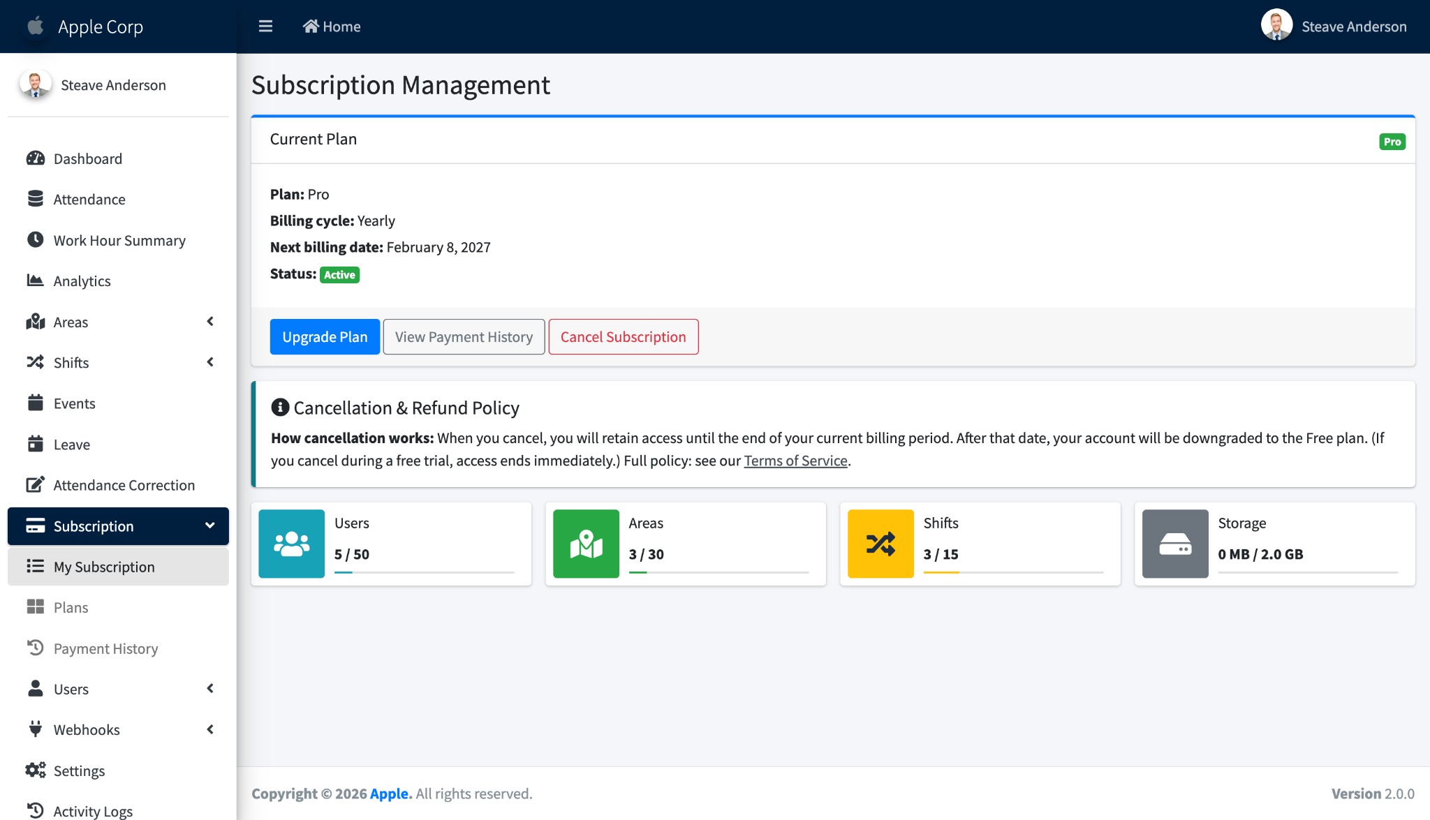
Task: Open the Terms of Service link
Action: tap(795, 461)
